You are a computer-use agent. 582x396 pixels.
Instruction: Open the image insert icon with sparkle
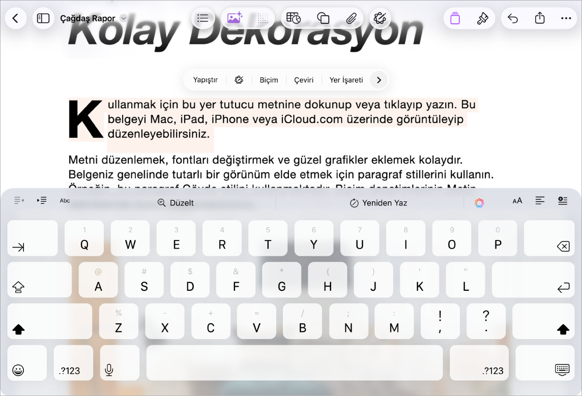click(x=235, y=18)
